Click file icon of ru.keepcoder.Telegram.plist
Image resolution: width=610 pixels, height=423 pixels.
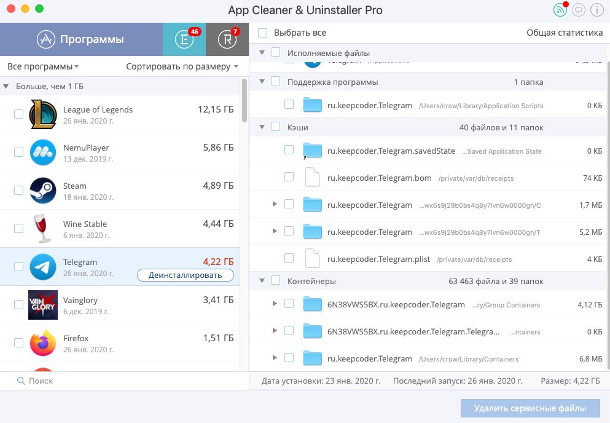coord(313,258)
